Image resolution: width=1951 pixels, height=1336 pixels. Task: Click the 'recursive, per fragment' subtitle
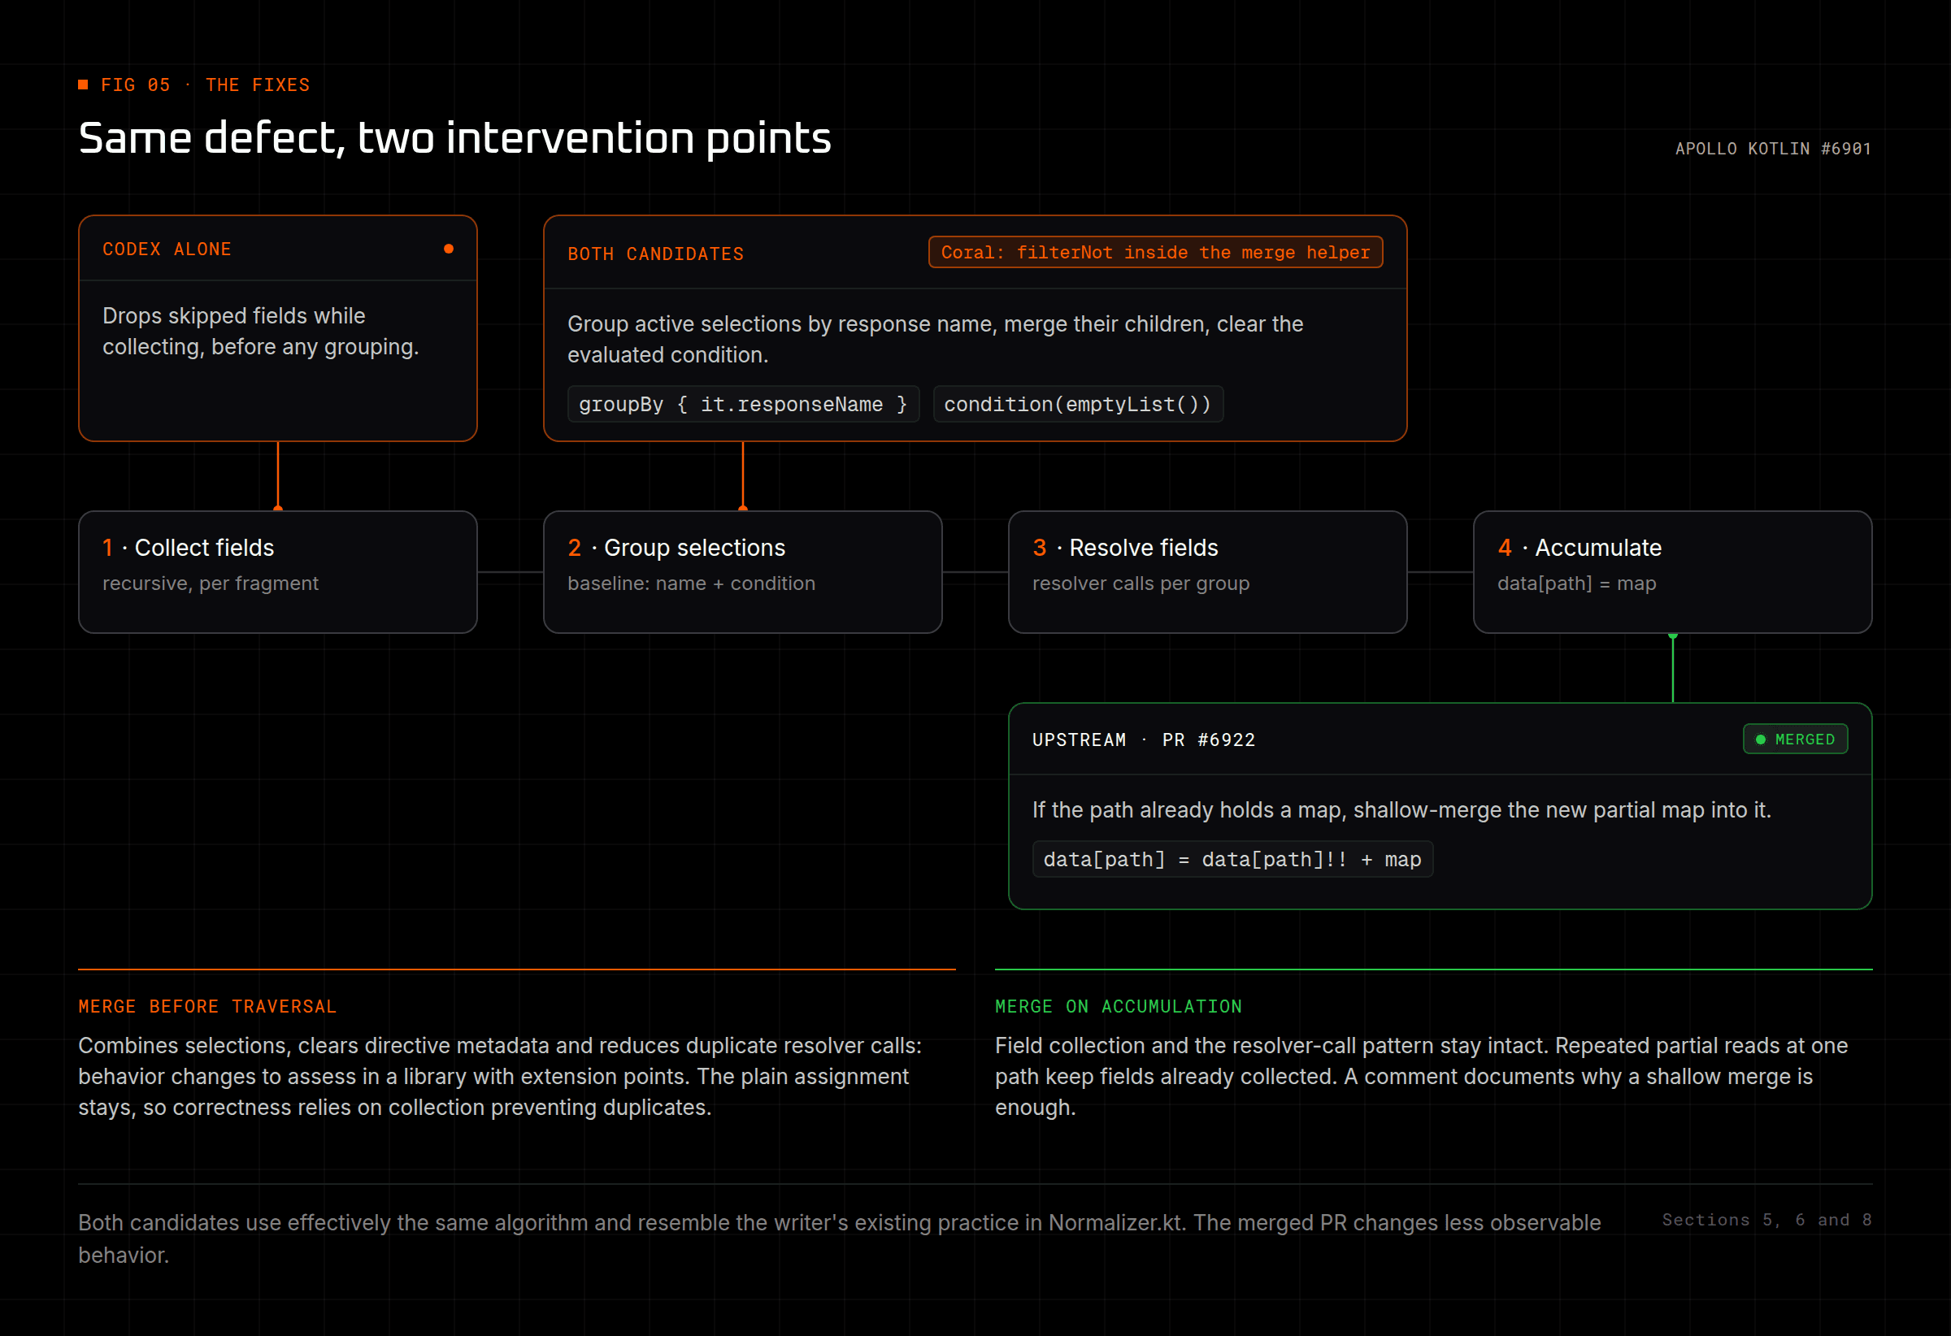(211, 583)
